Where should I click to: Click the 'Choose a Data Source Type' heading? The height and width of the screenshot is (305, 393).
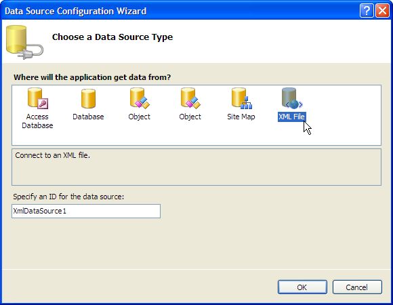pos(112,37)
